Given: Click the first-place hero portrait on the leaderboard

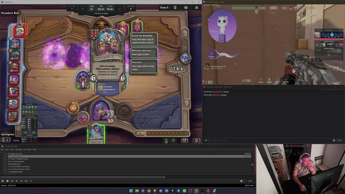Looking at the screenshot, I should [x=19, y=31].
